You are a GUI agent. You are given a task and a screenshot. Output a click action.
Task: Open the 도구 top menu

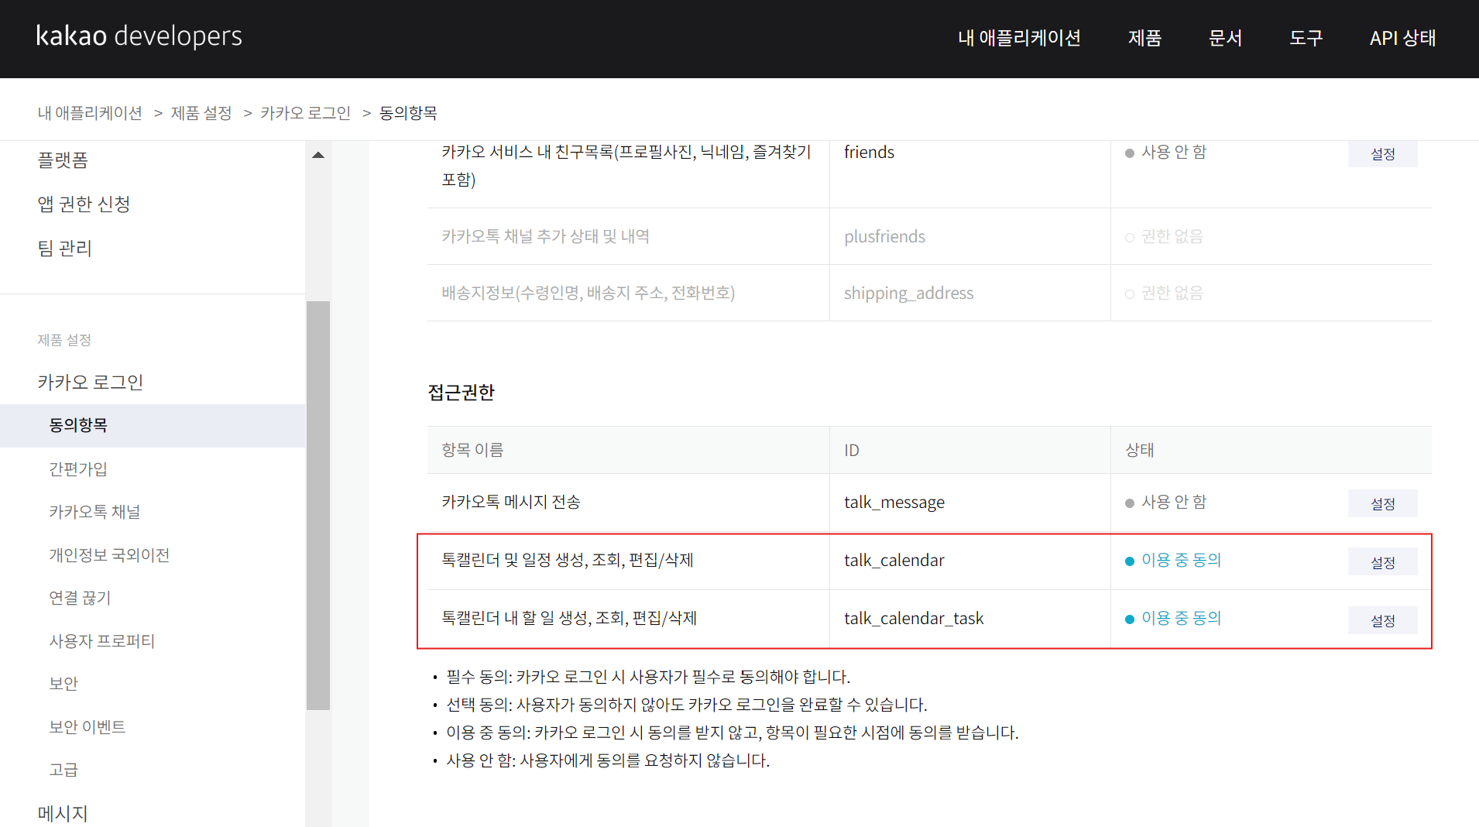[1306, 38]
